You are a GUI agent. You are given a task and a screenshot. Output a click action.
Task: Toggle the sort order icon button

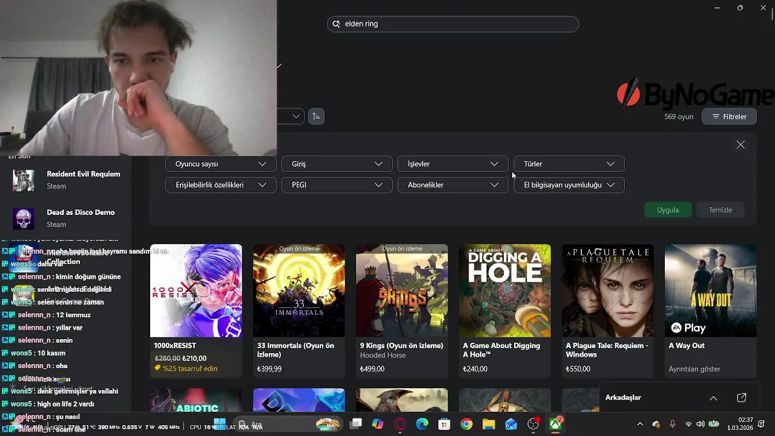tap(316, 116)
